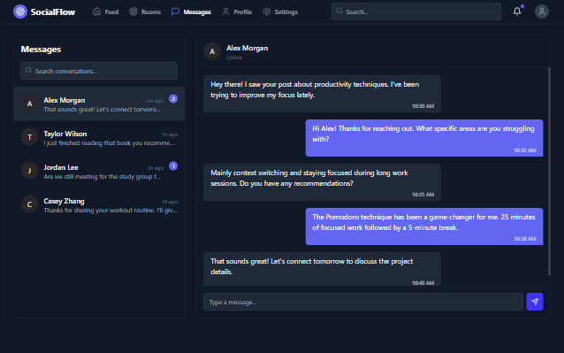The width and height of the screenshot is (564, 353).
Task: Open the Feed tab
Action: click(x=105, y=12)
